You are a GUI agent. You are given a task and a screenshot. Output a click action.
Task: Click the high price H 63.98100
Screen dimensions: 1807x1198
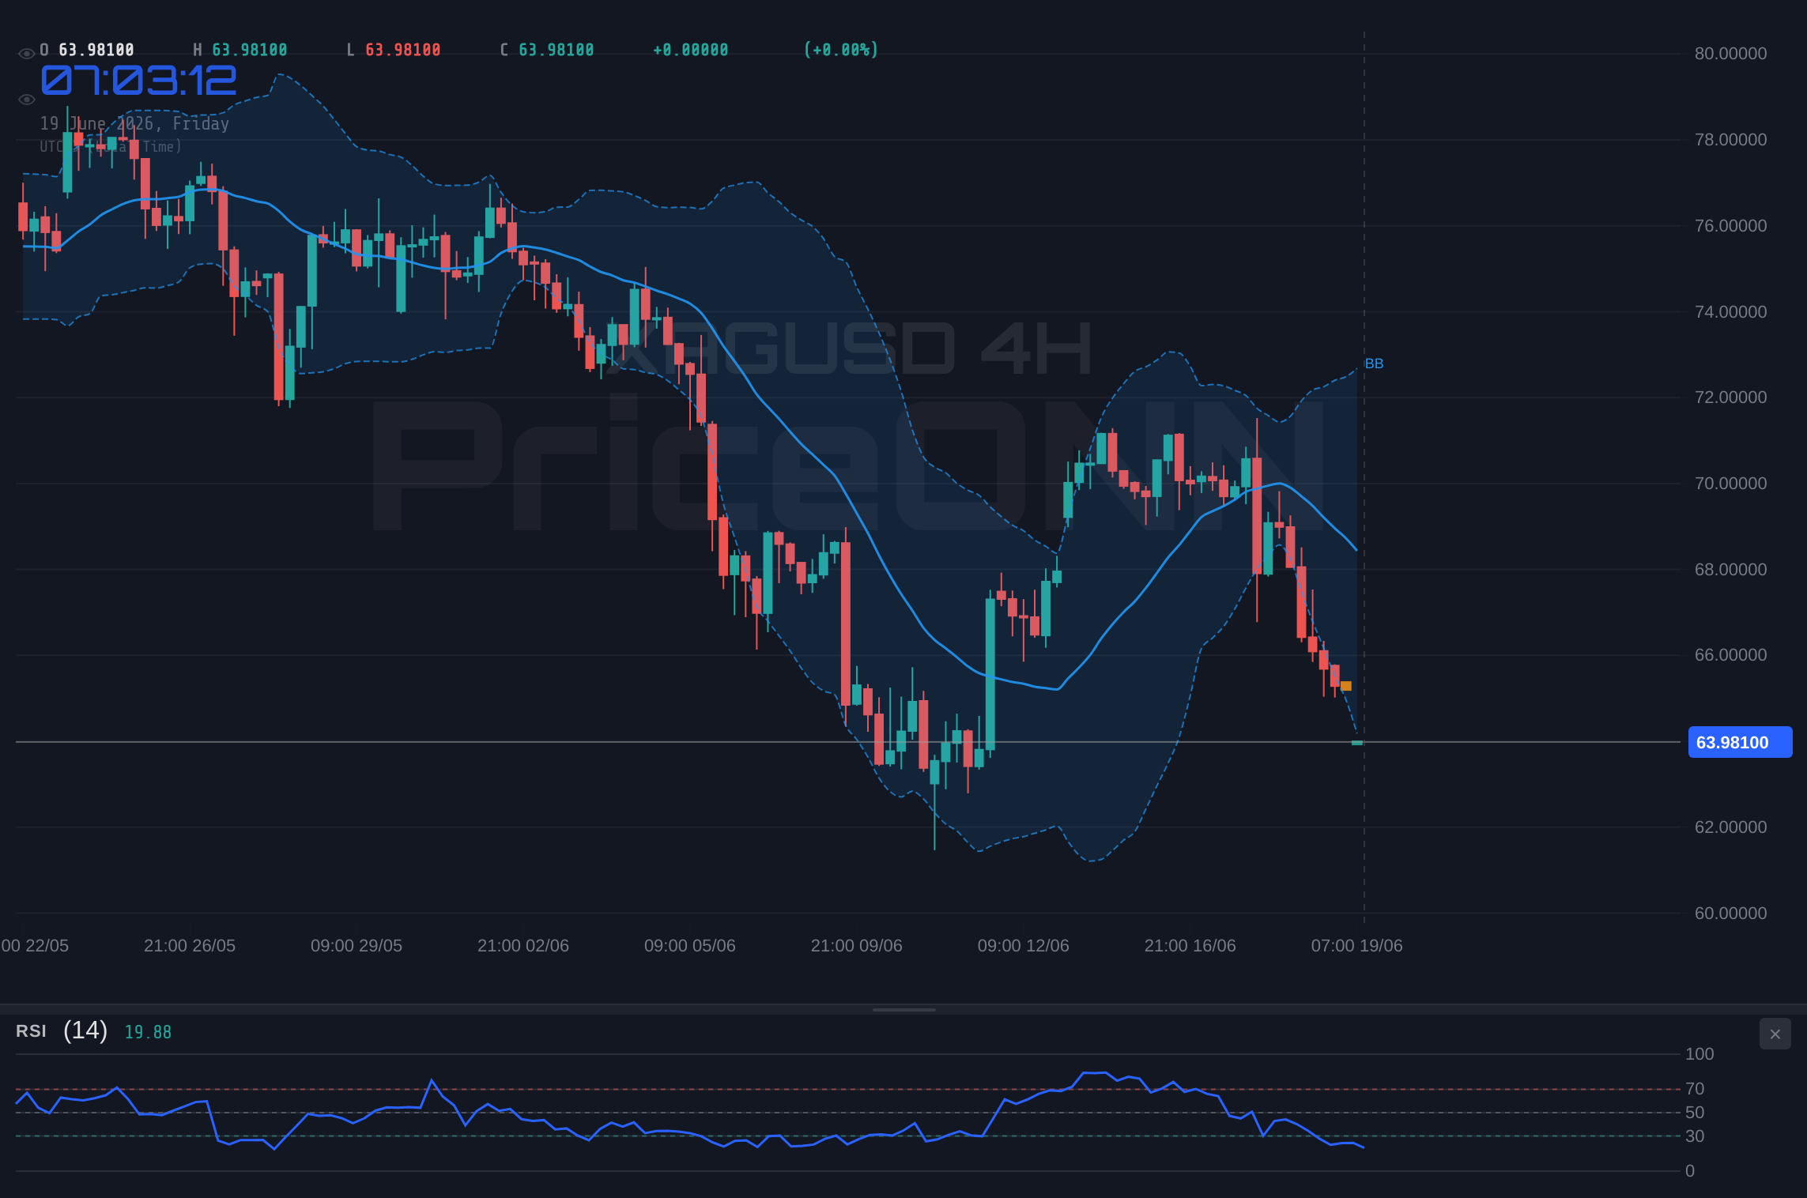[x=240, y=50]
